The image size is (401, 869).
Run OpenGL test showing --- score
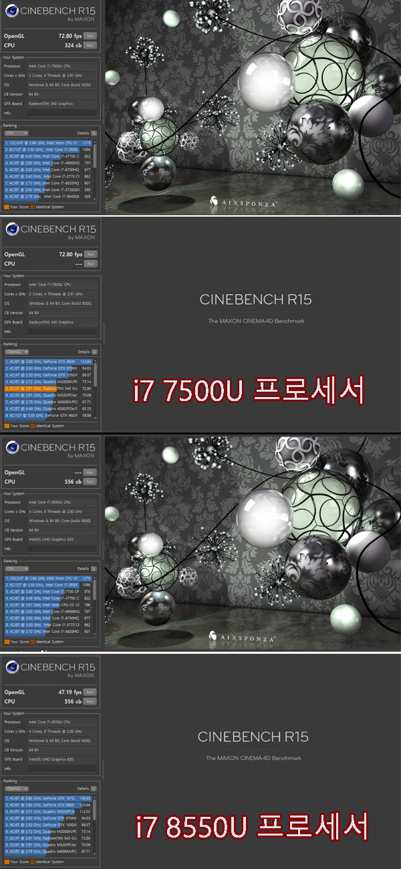click(x=90, y=472)
